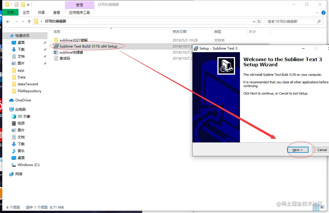Open the 应用程序工具 tab
The image size is (329, 213).
[x=80, y=13]
